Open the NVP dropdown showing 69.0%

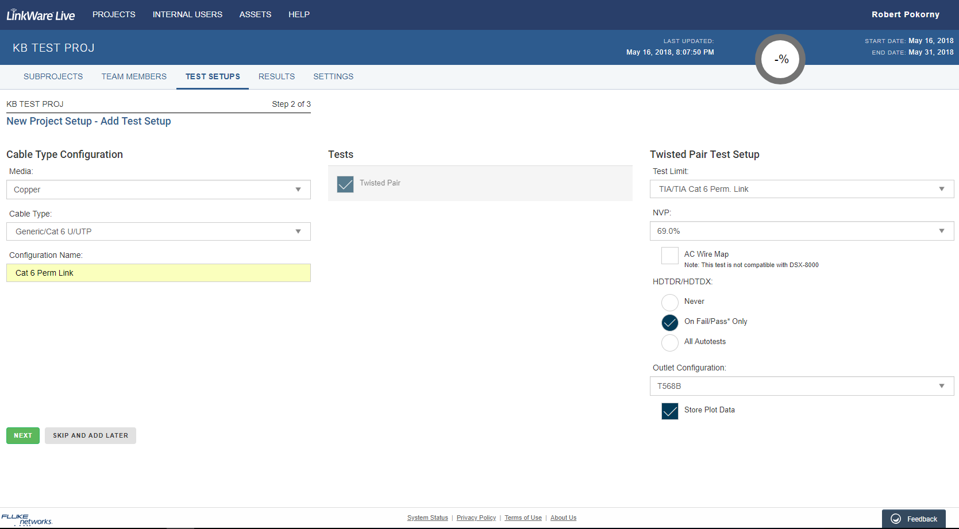tap(802, 231)
